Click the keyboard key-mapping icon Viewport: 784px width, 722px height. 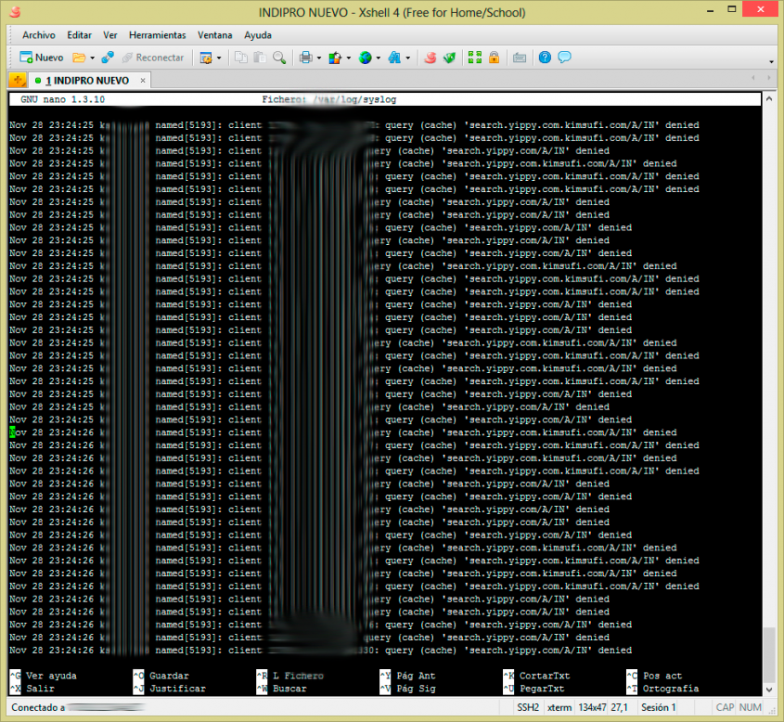(520, 58)
